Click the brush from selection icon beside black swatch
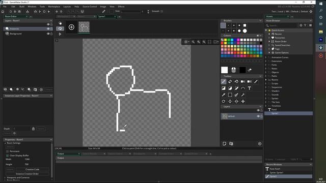Viewport: 326px width, 183px height. [x=250, y=70]
